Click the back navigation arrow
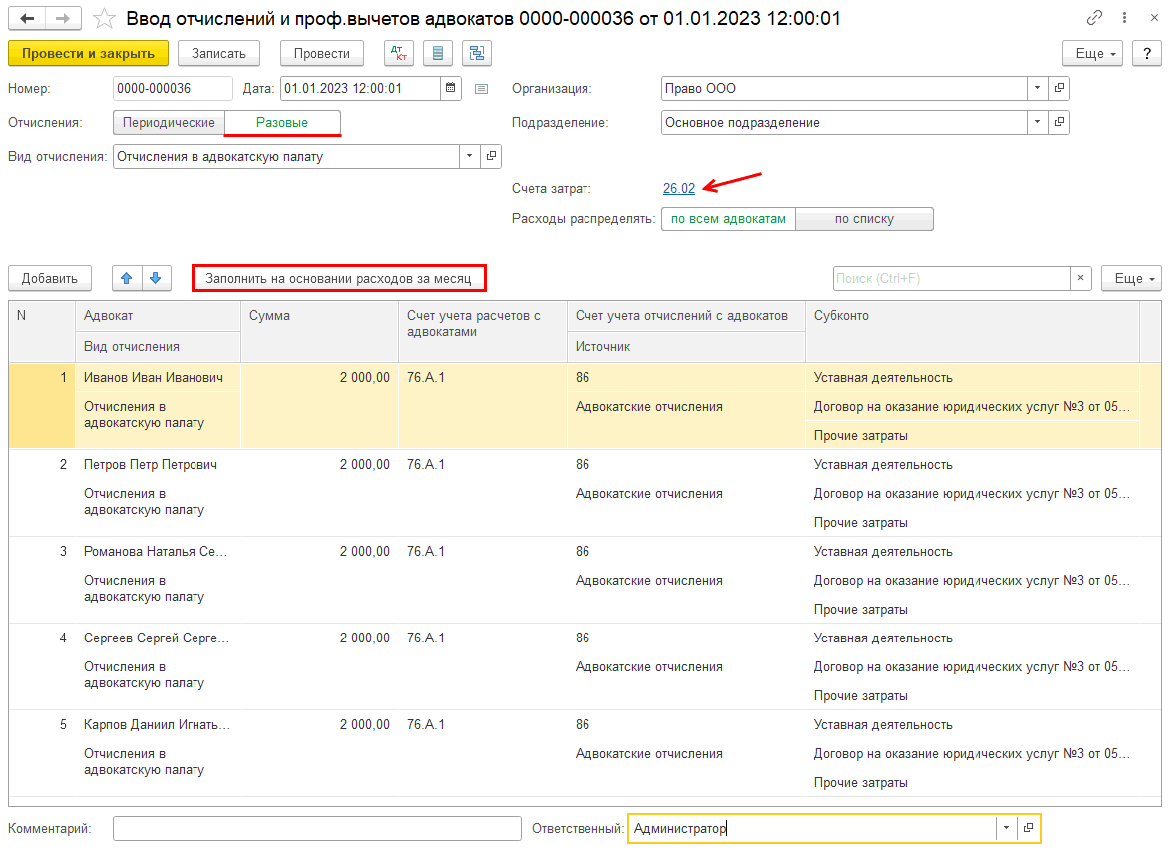This screenshot has width=1171, height=850. [27, 18]
